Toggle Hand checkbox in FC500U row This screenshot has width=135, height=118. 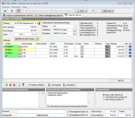pos(126,50)
